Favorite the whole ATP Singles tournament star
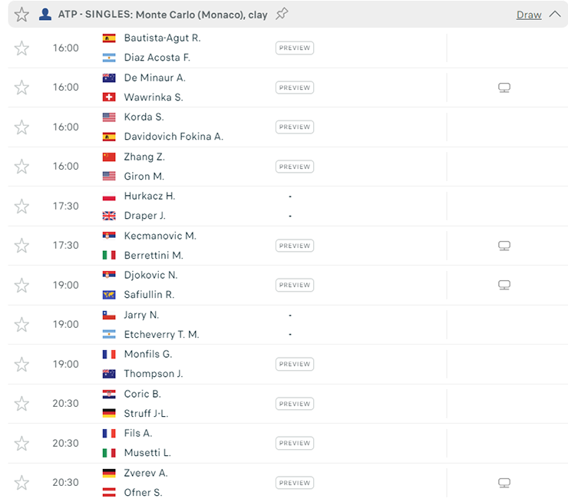 click(21, 15)
